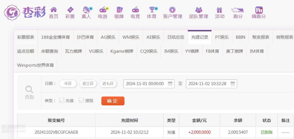Click the 棋牌 cards icon
The width and height of the screenshot is (294, 139).
[119, 10]
